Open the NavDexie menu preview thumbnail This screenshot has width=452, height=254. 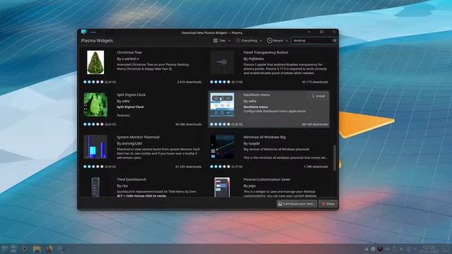coord(222,104)
